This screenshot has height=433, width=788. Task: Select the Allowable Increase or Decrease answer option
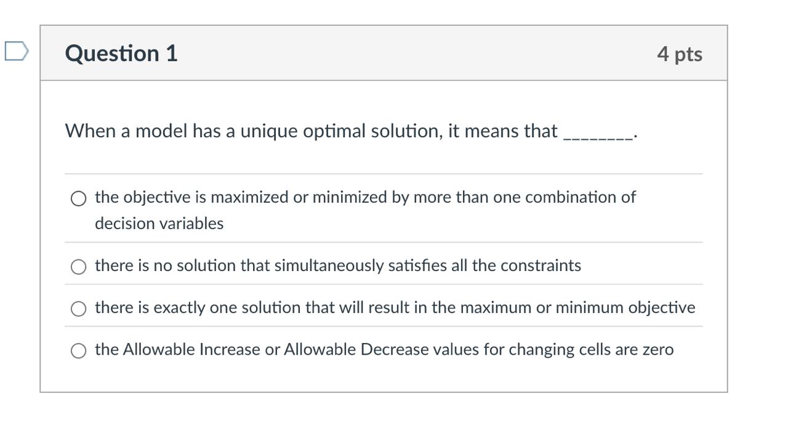click(x=78, y=350)
